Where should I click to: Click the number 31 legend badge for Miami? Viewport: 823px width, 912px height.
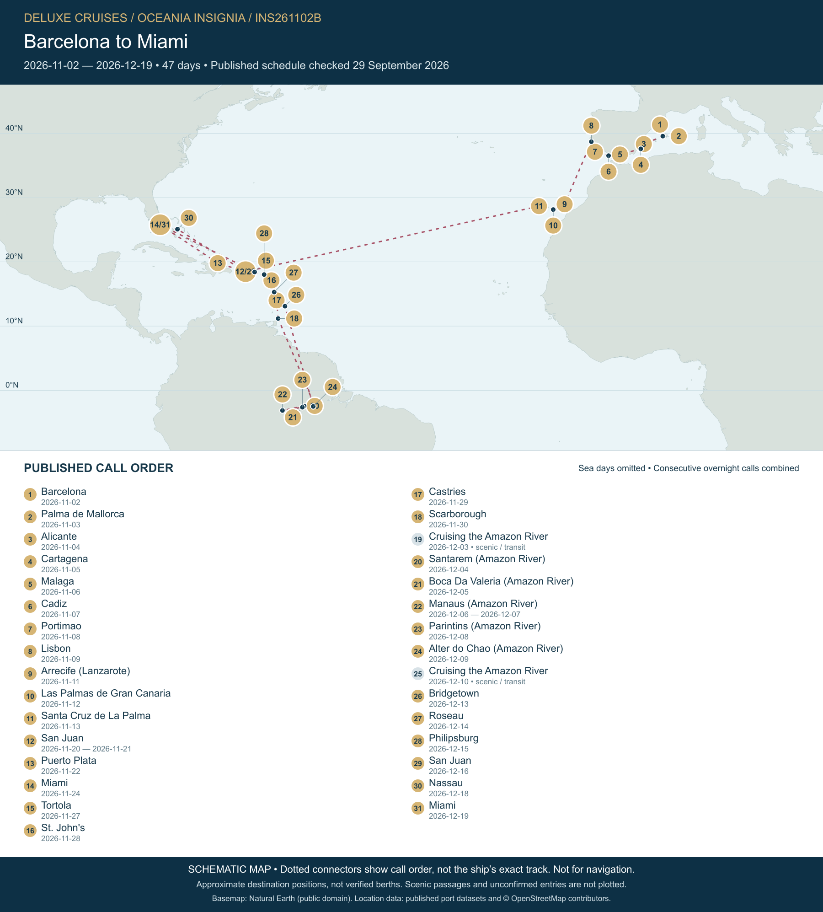[418, 808]
